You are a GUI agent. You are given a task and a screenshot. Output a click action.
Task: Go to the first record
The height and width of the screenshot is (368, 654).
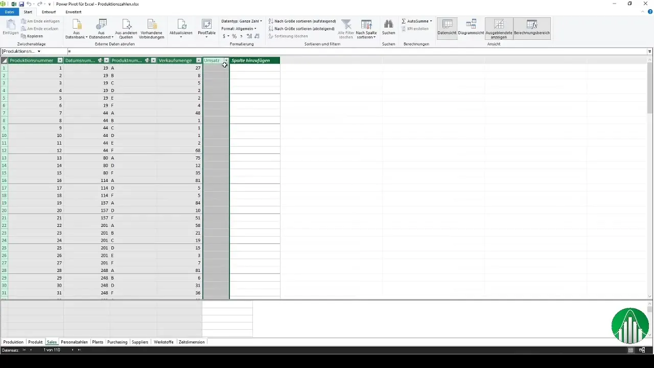[24, 350]
